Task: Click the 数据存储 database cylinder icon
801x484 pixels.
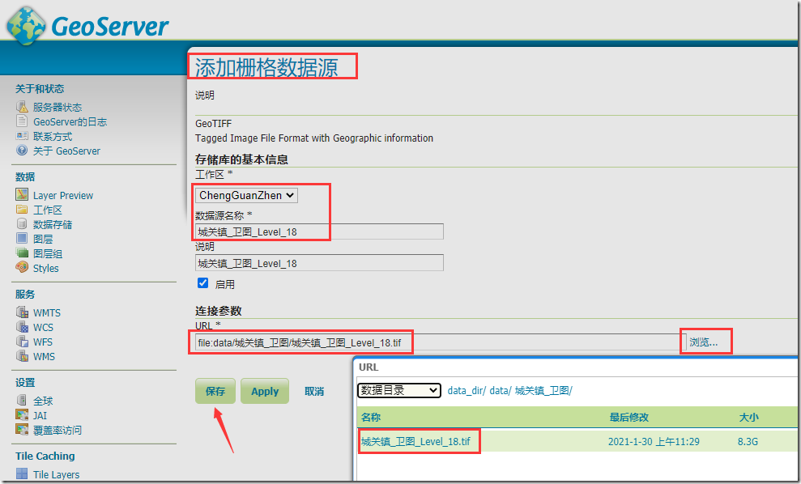Action: 22,223
